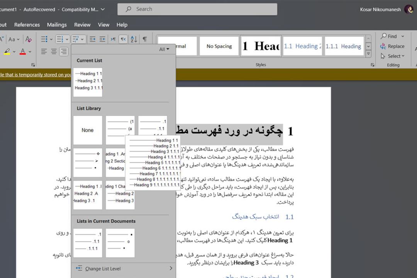Switch to the Review tab

[82, 25]
